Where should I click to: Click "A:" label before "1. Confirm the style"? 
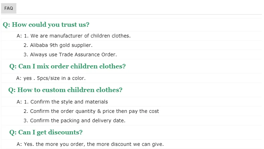coord(19,102)
